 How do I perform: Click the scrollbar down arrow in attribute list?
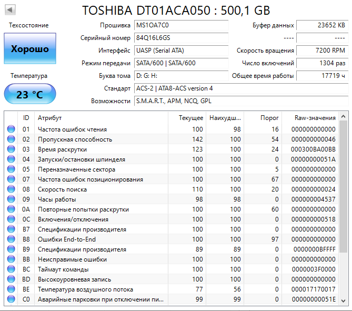pyautogui.click(x=343, y=300)
